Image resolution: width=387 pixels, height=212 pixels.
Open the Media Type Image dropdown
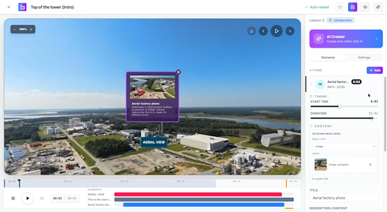coord(344,146)
